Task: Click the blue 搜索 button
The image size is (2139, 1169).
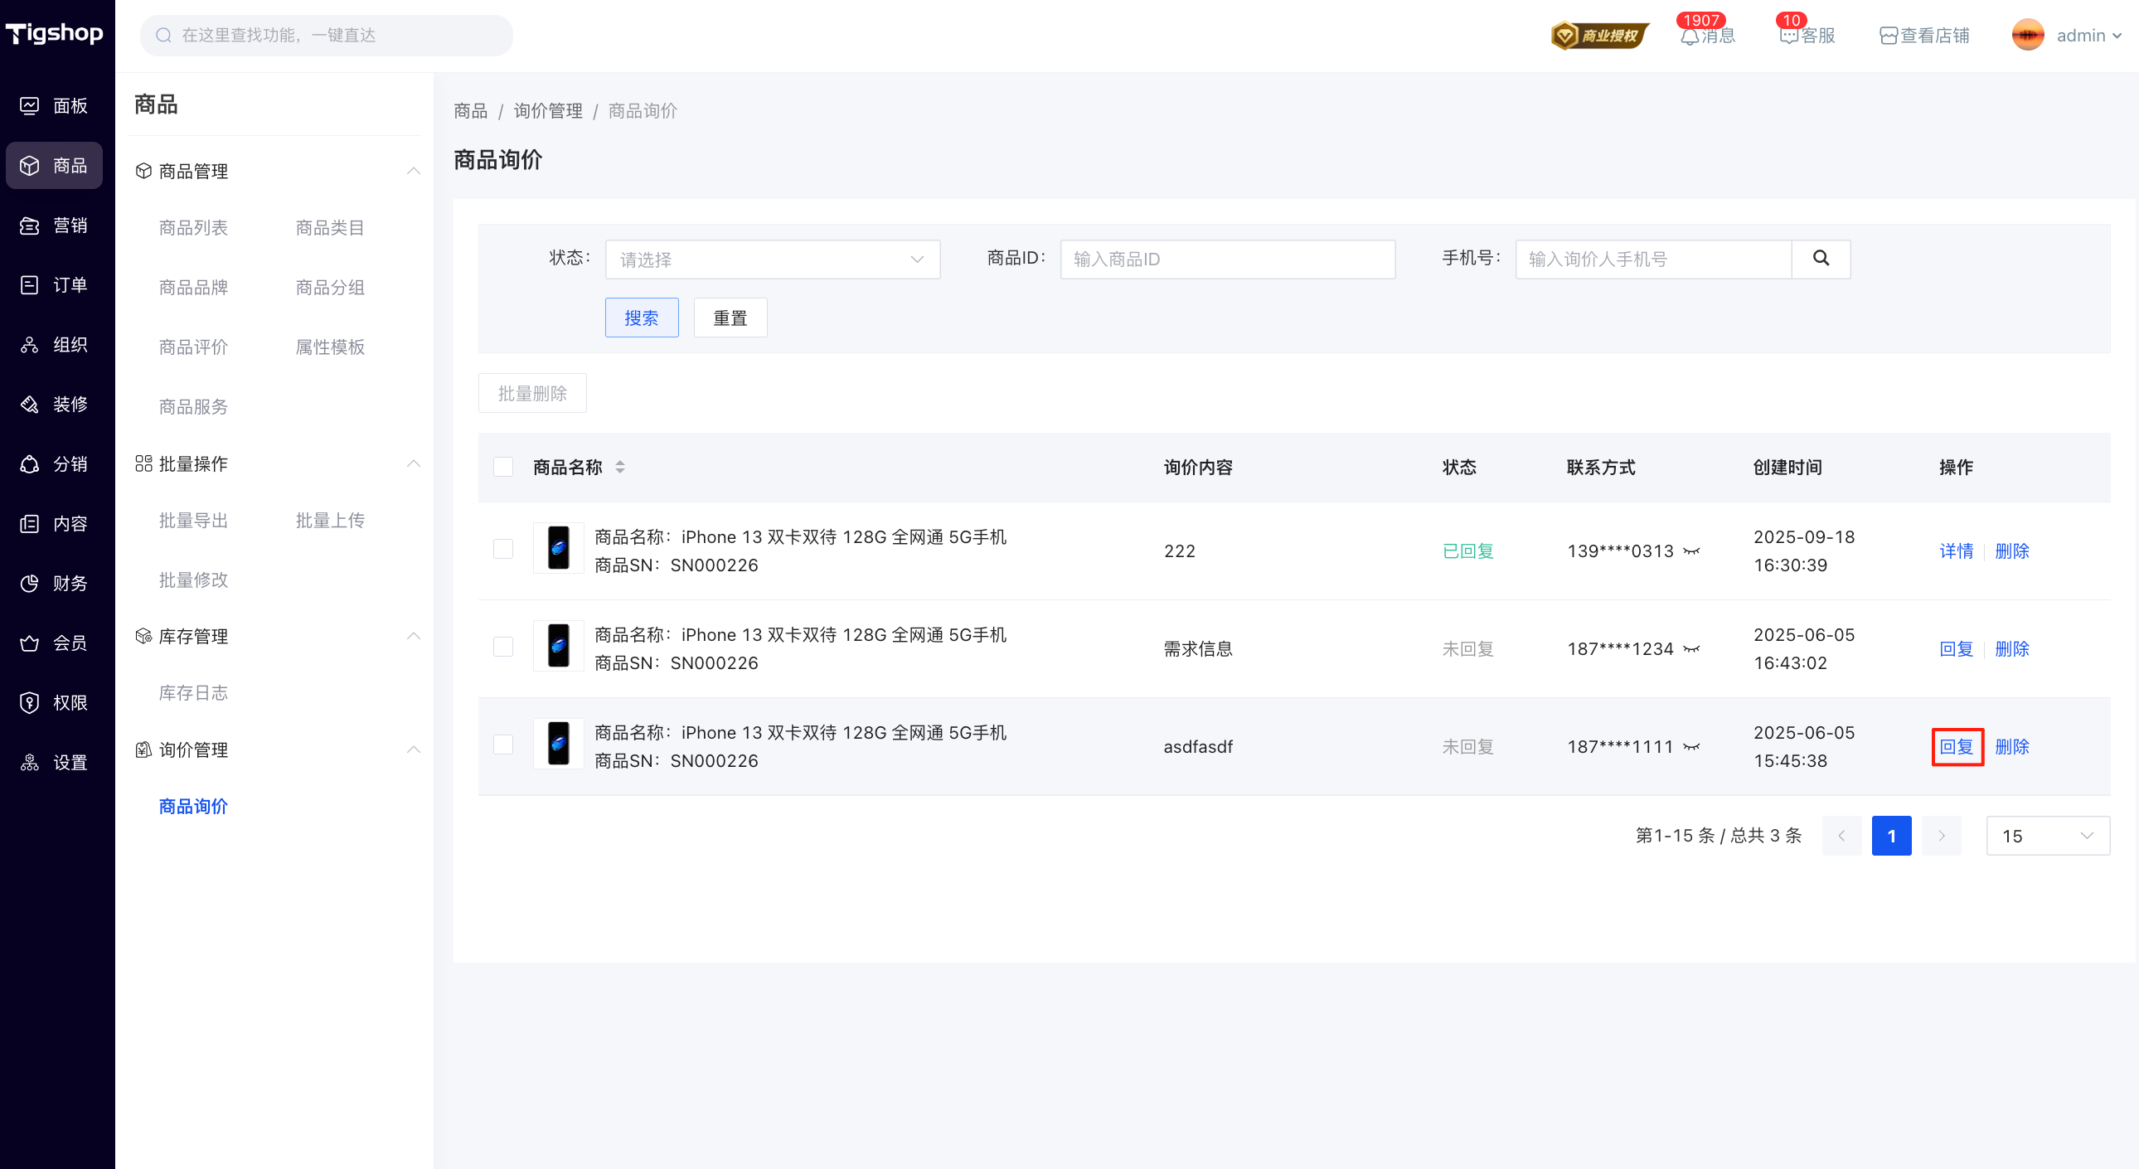Action: coord(641,318)
